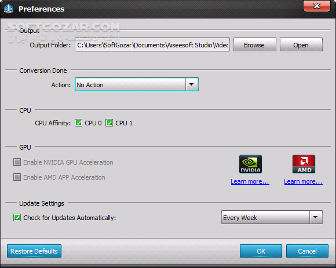Toggle the CPU 1 affinity checkbox
This screenshot has height=268, width=336.
point(109,123)
